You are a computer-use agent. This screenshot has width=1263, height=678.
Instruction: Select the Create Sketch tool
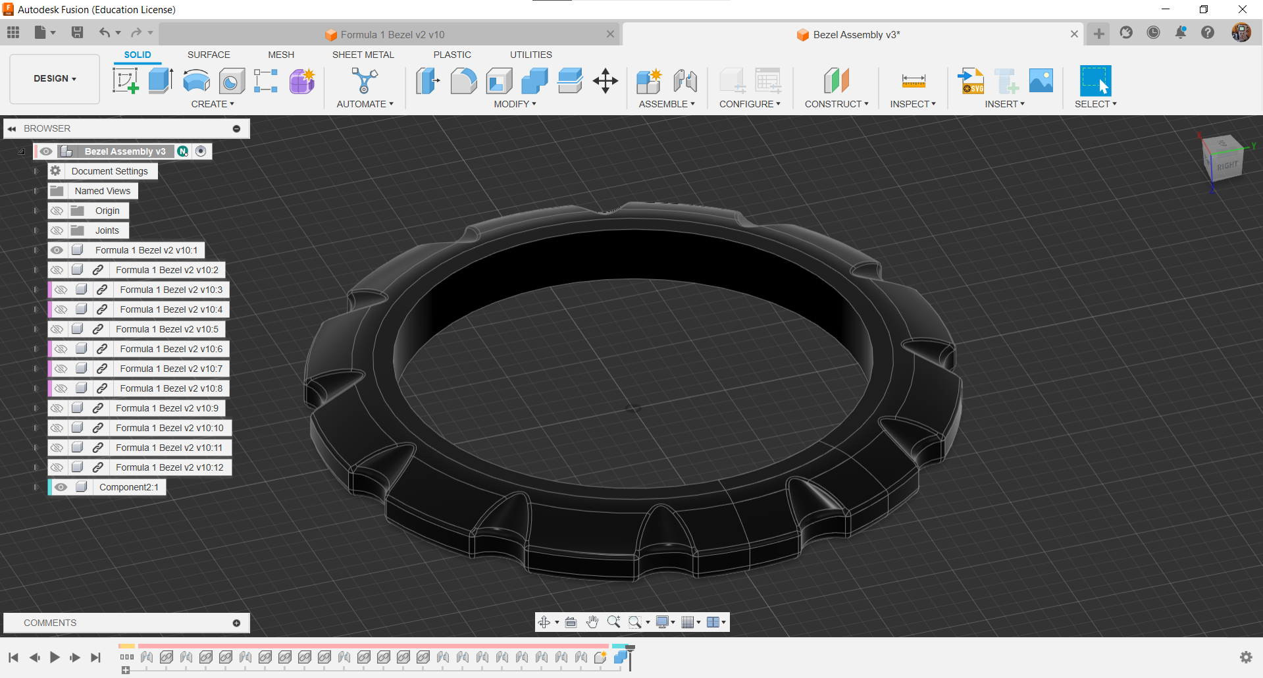125,81
